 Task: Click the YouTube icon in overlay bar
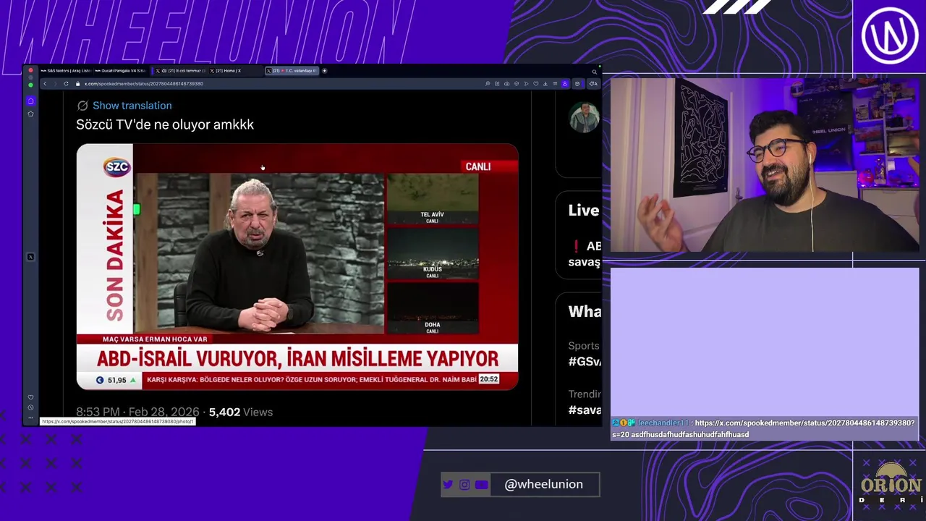click(482, 485)
